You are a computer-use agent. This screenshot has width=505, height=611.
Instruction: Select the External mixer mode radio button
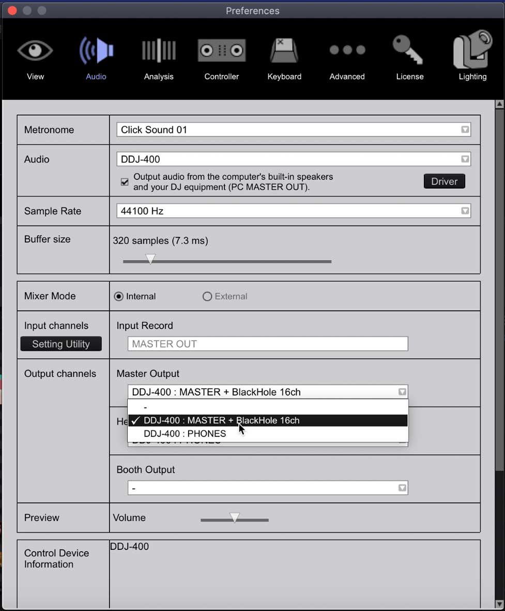207,296
